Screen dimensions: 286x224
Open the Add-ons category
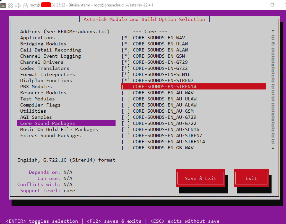click(65, 32)
